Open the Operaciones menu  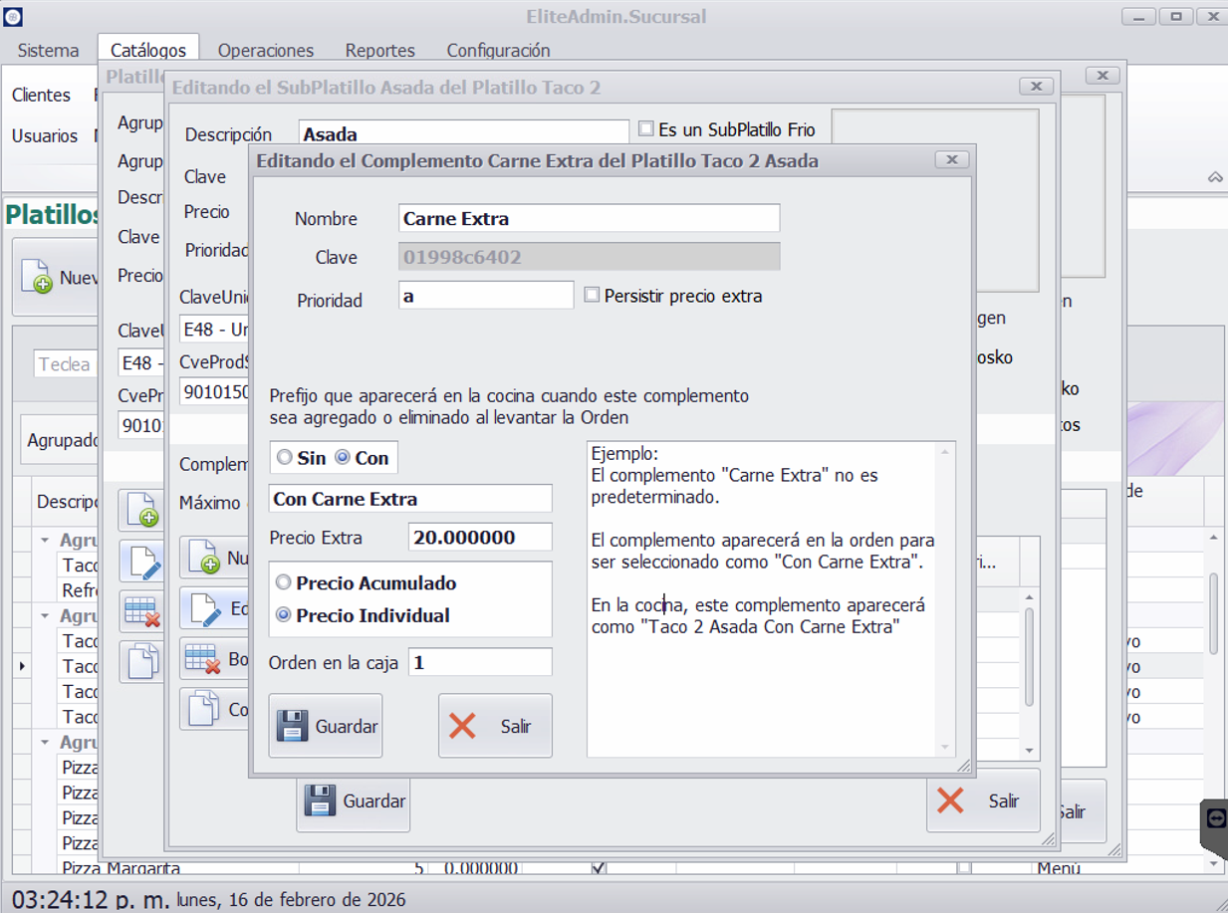pyautogui.click(x=266, y=51)
